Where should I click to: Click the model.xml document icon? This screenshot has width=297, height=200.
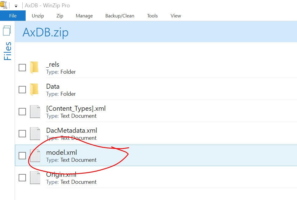35,156
